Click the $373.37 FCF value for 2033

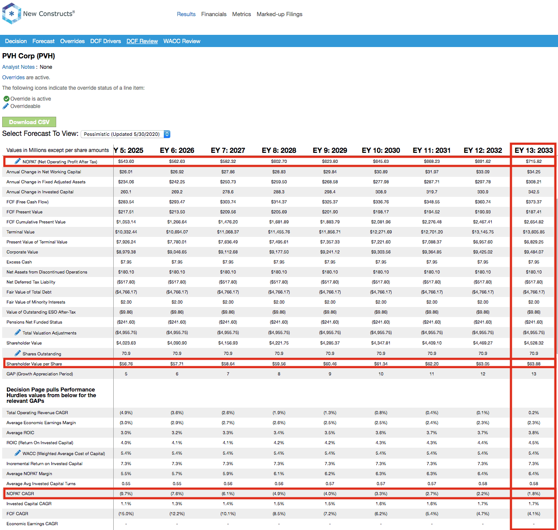tap(534, 202)
